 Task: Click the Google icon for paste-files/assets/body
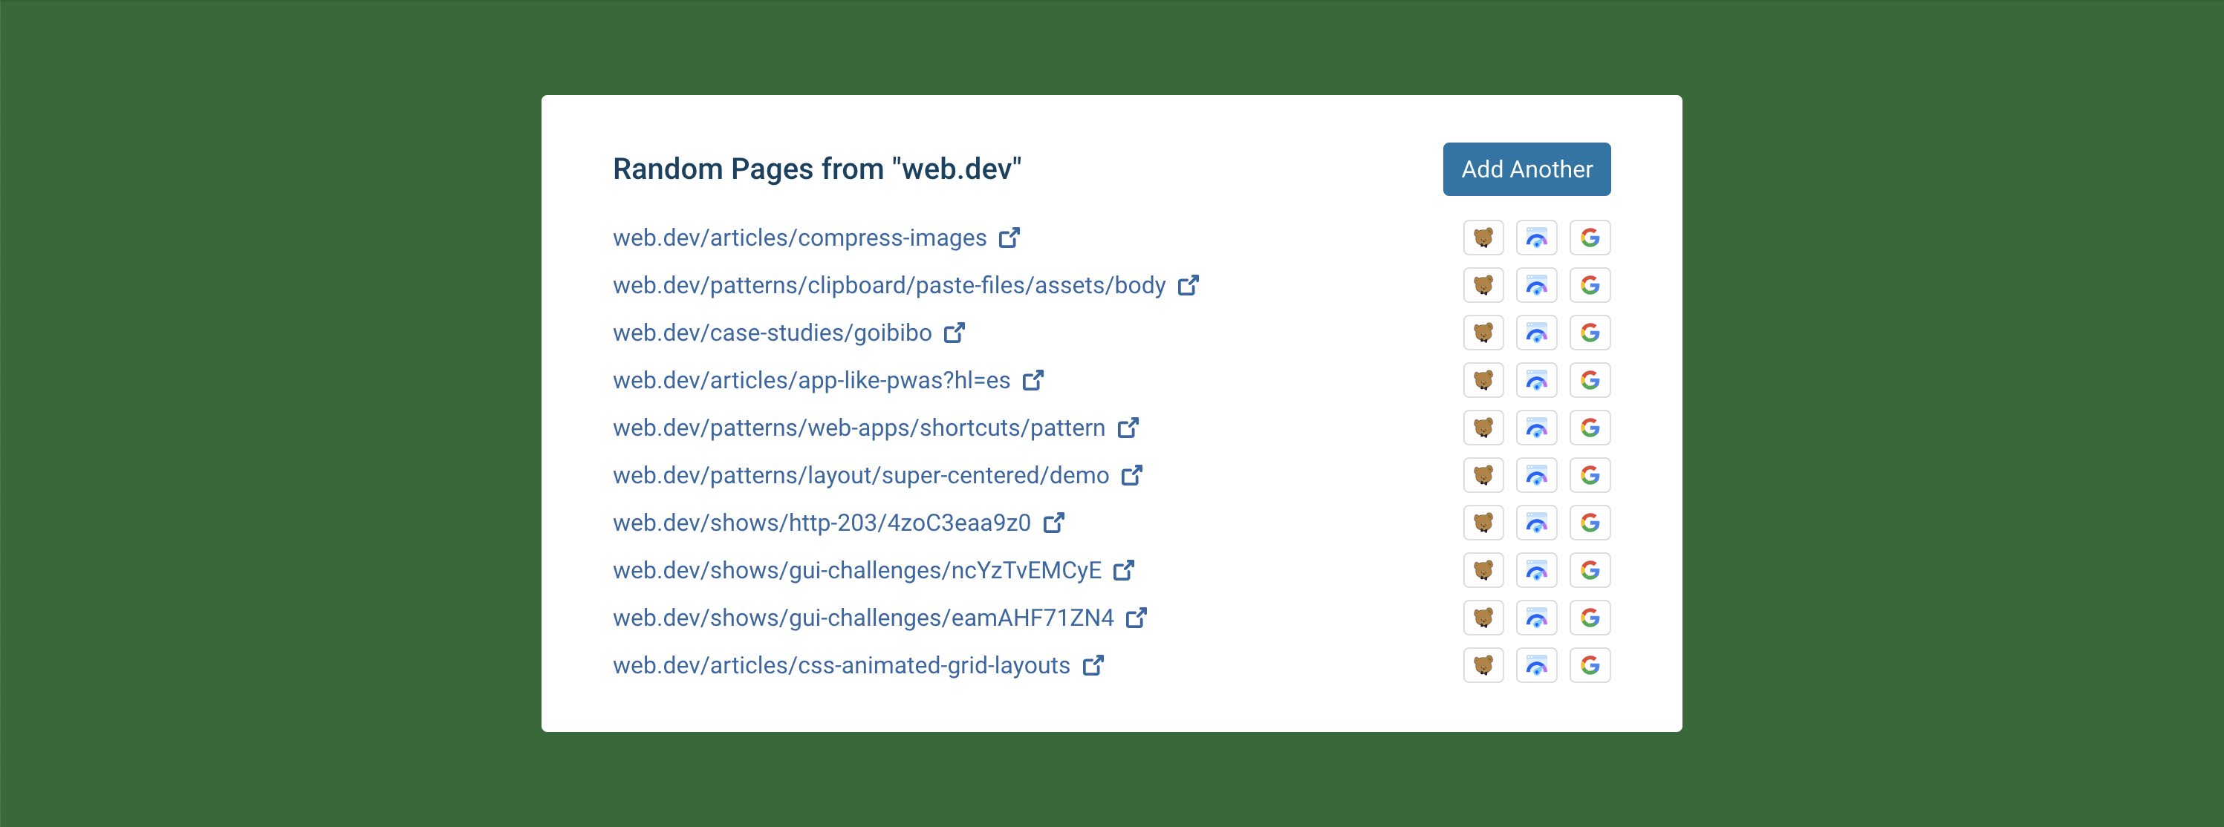coord(1590,285)
